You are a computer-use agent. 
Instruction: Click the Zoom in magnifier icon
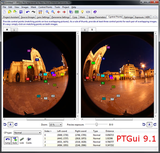[47, 12]
